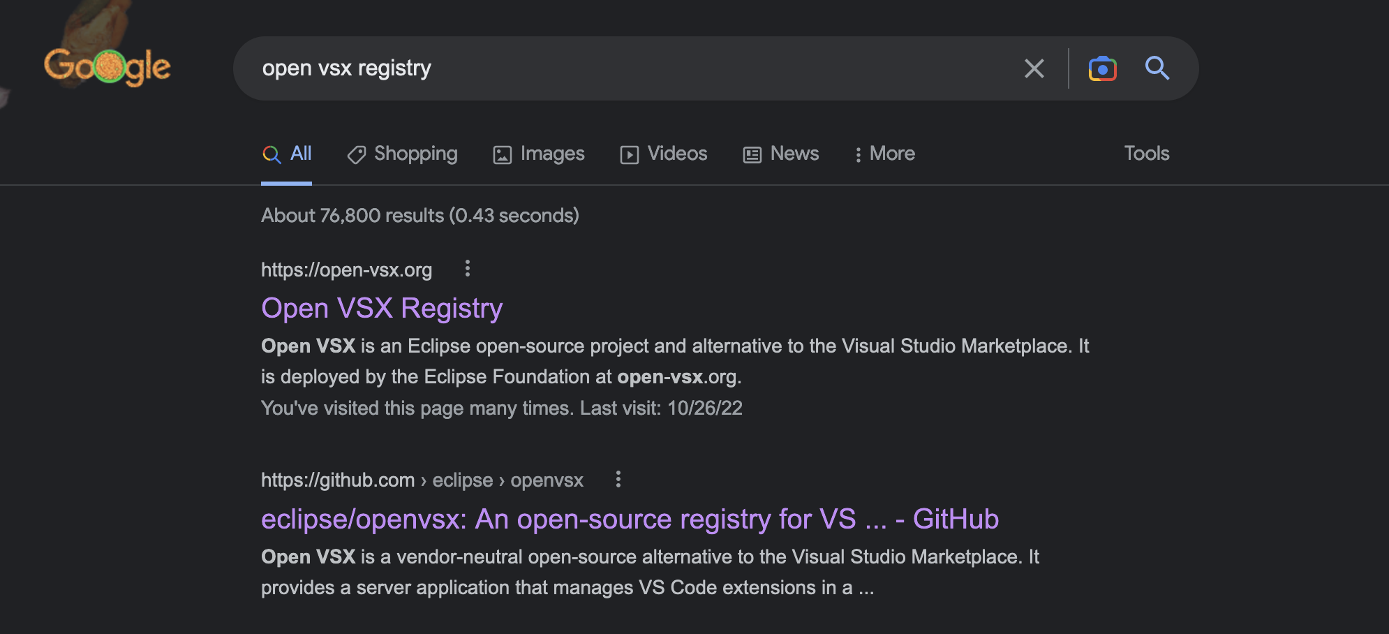Click the magnifier icon beside the All tab
This screenshot has width=1389, height=634.
(272, 154)
